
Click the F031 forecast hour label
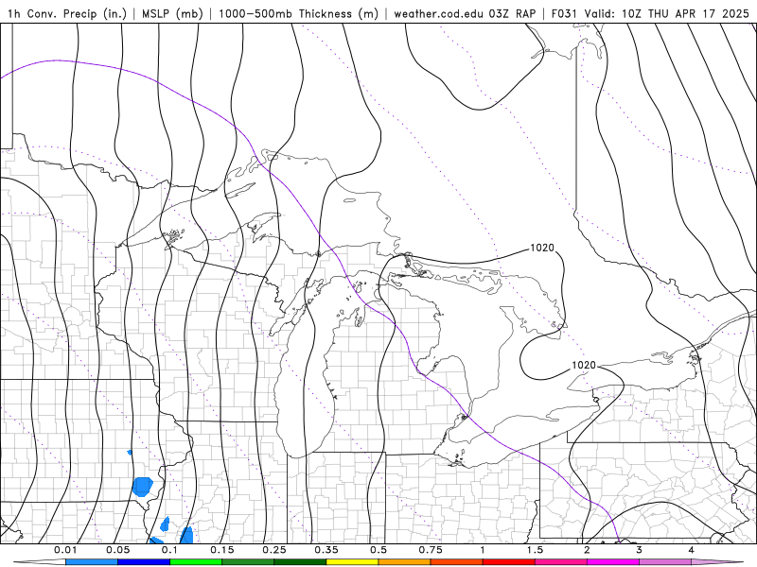(564, 13)
